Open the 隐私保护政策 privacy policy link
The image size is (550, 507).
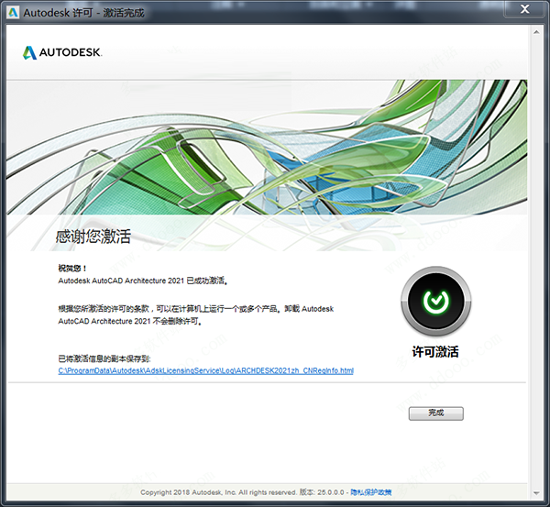coord(370,492)
